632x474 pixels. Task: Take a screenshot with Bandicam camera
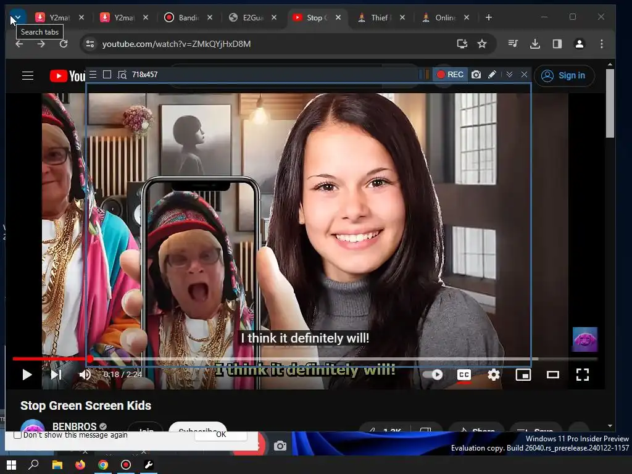tap(476, 75)
